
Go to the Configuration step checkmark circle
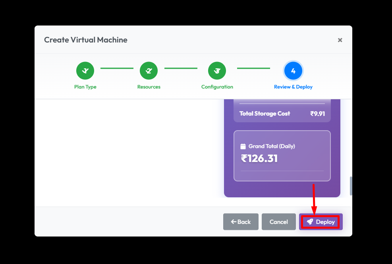click(x=217, y=71)
